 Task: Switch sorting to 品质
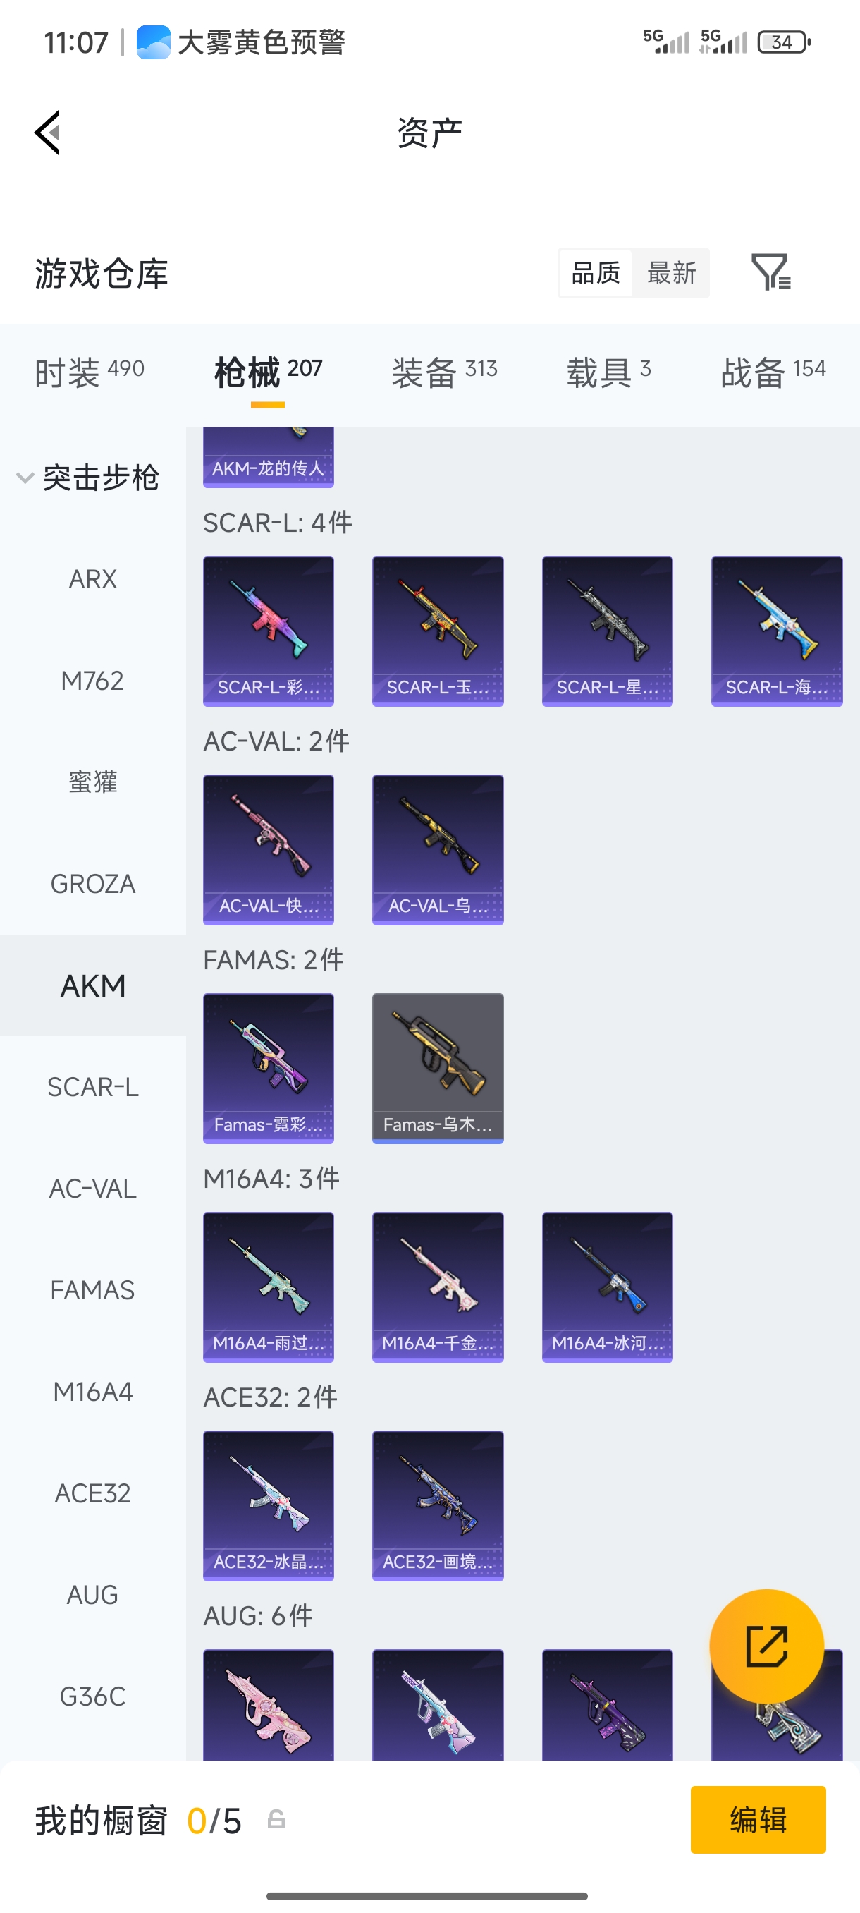596,272
